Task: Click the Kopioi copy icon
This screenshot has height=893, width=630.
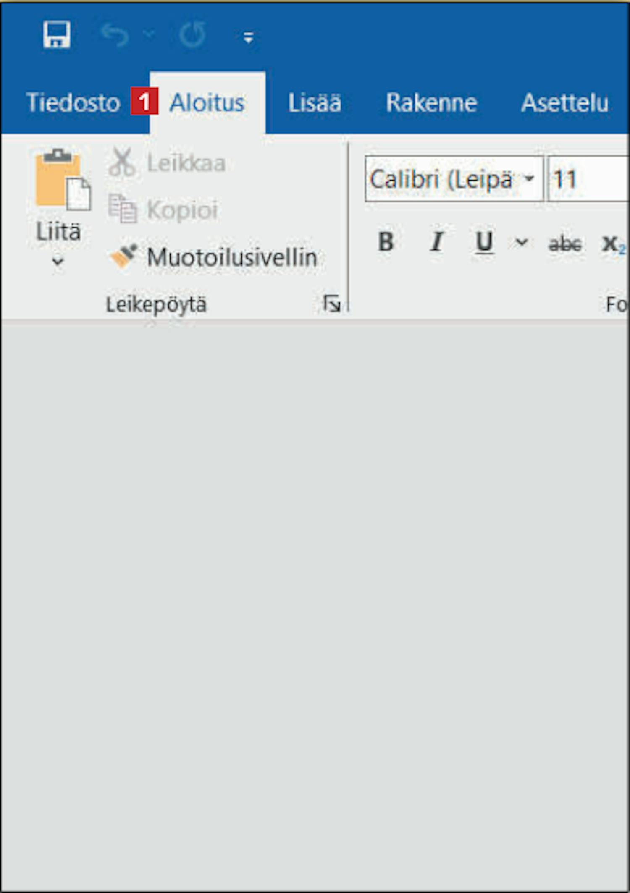Action: point(122,208)
